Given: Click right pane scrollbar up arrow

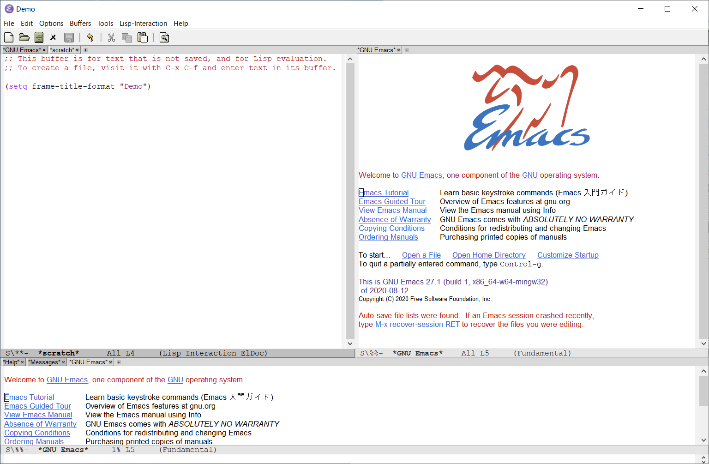Looking at the screenshot, I should [703, 59].
